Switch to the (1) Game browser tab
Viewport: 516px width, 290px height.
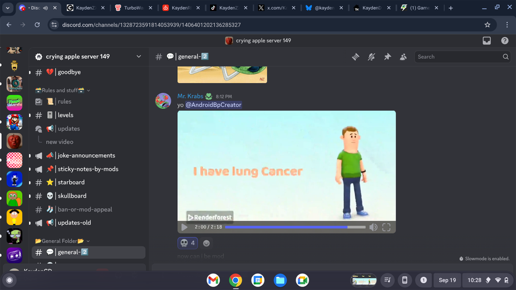[419, 8]
